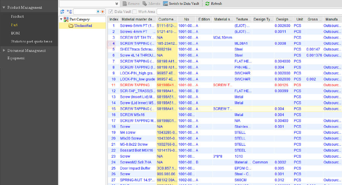The width and height of the screenshot is (342, 185).
Task: Click the Unclassified folder icon
Action: click(x=71, y=26)
